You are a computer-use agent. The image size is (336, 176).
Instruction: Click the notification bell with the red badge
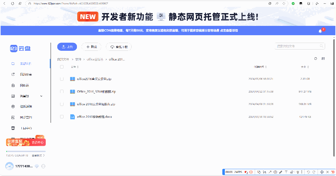point(320,31)
